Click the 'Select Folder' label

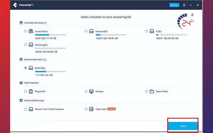[x=162, y=92]
